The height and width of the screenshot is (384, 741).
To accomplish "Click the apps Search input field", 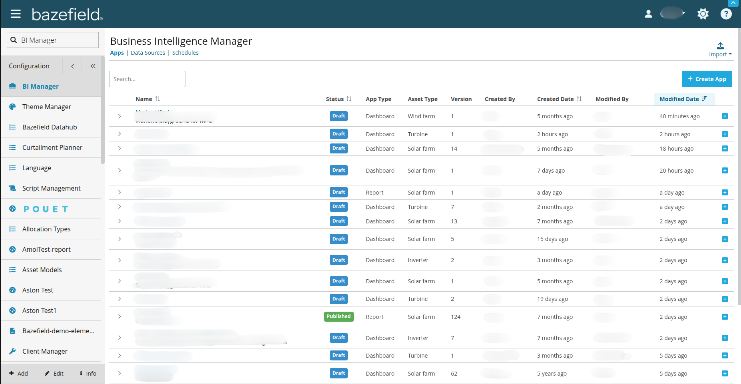I will click(x=147, y=79).
